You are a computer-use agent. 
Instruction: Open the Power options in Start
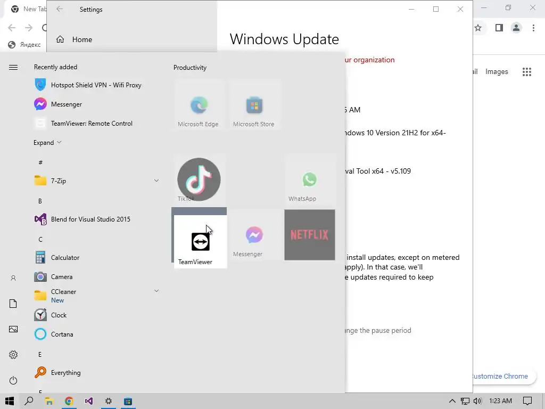pos(13,380)
